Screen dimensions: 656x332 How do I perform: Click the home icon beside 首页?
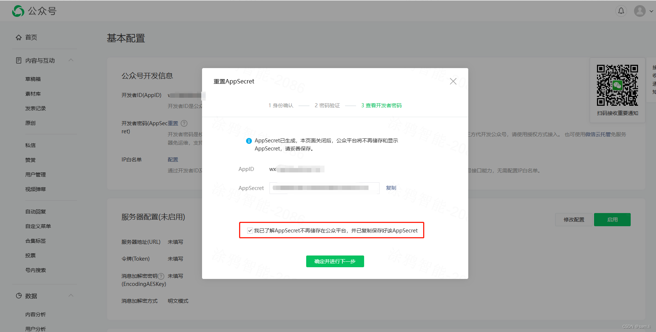19,37
